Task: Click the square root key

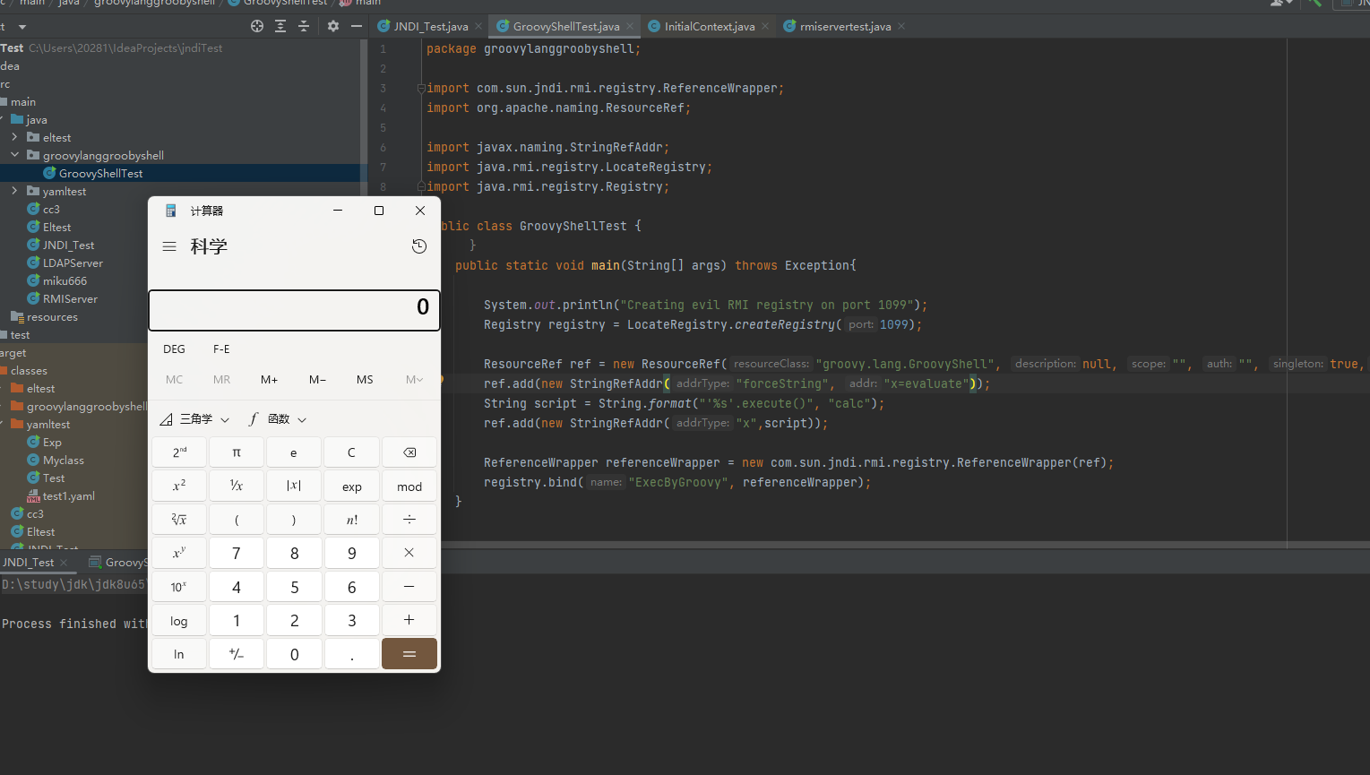Action: pos(179,520)
